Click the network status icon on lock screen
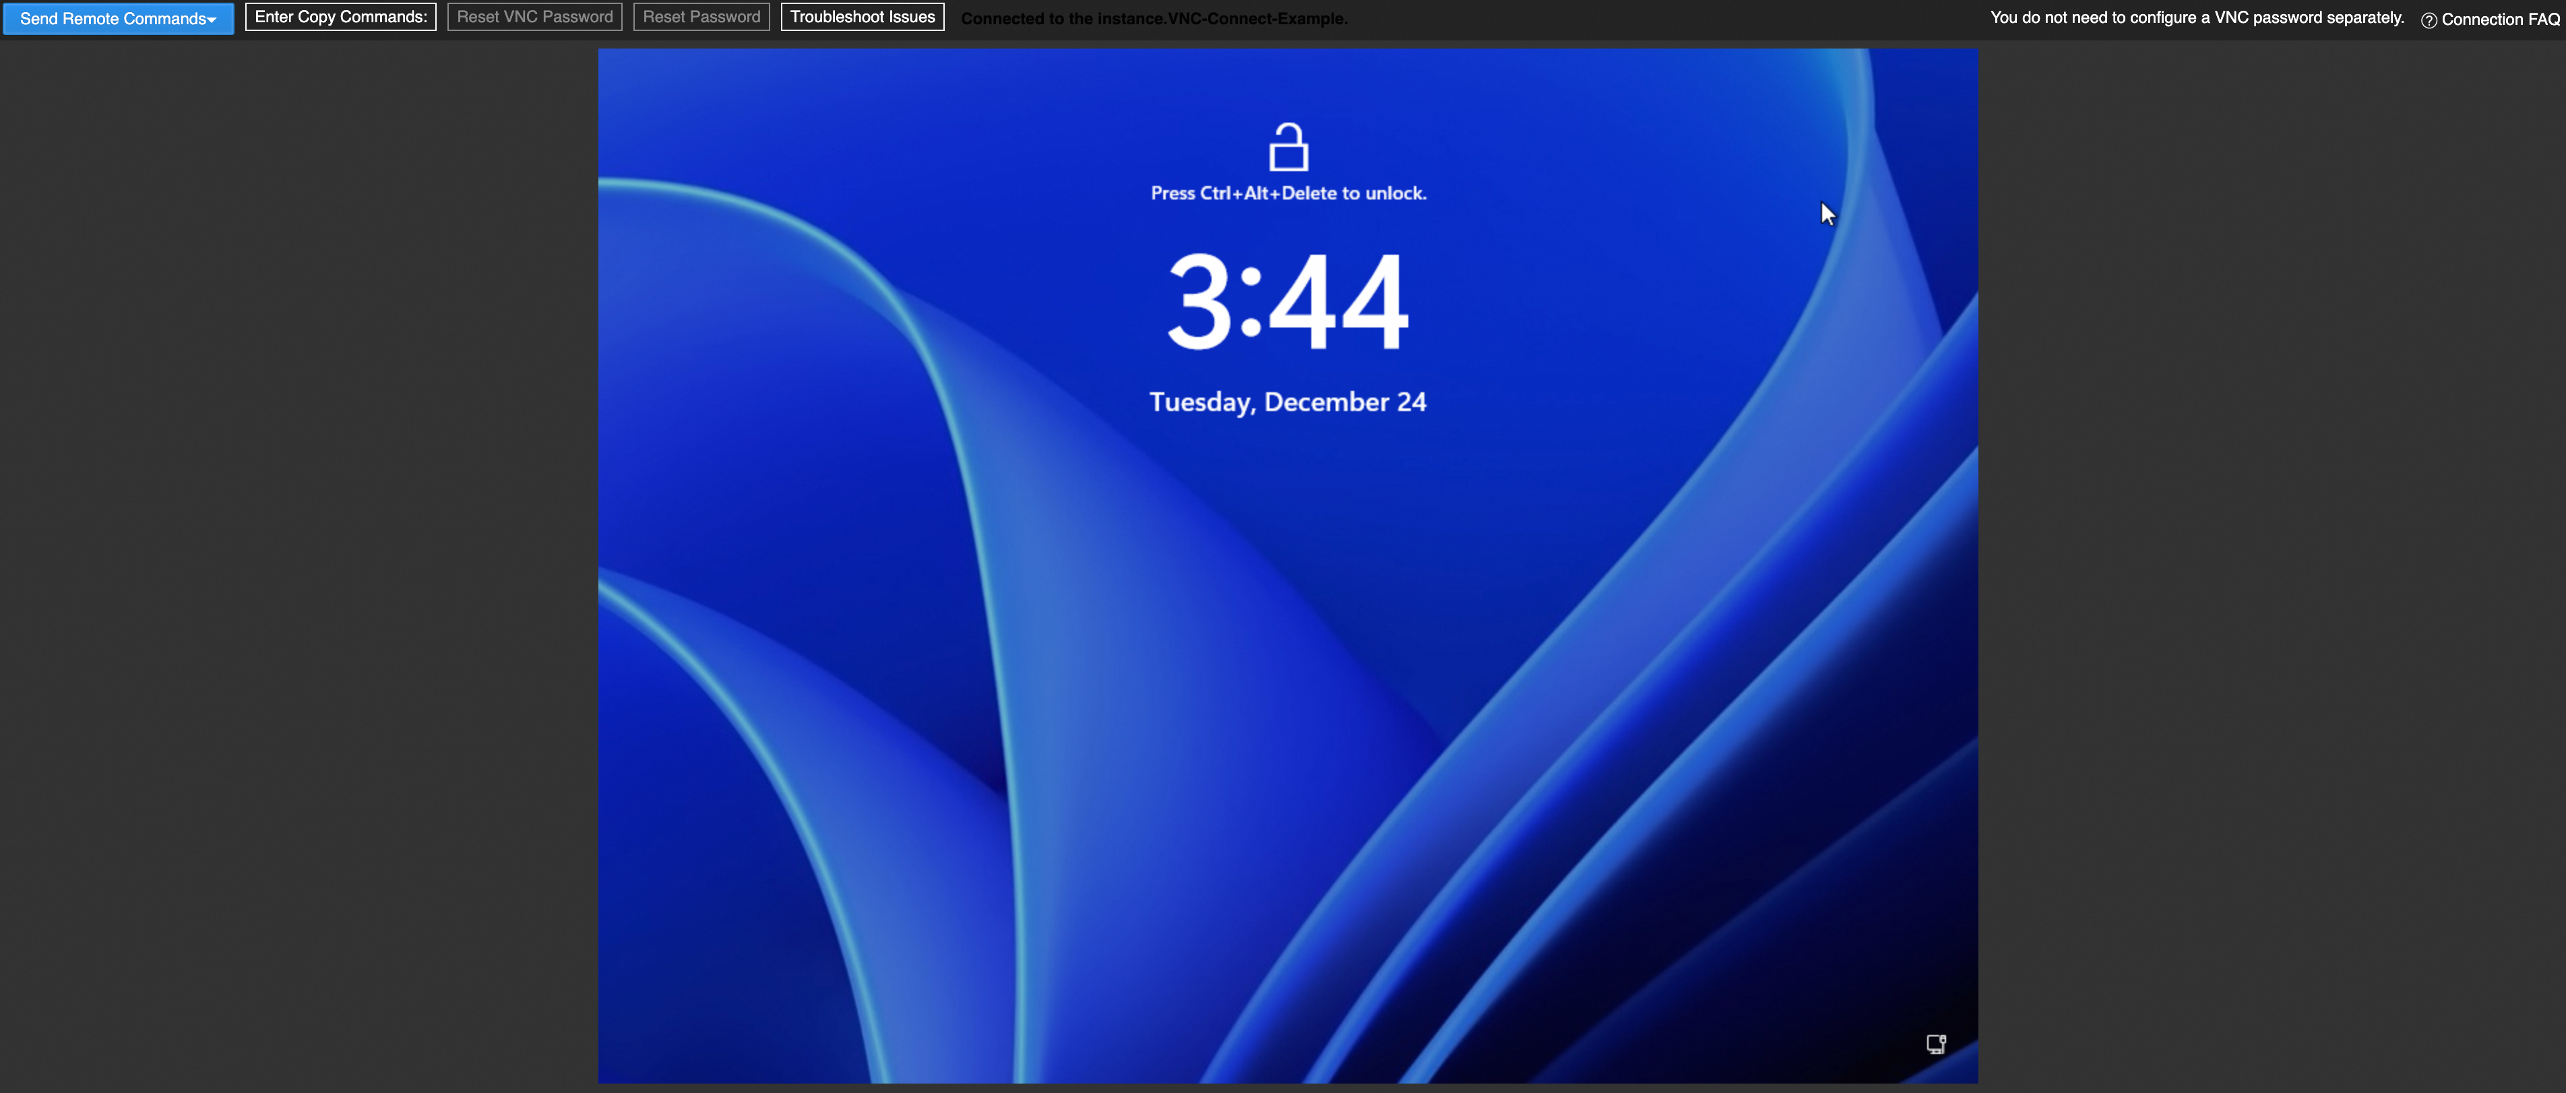The height and width of the screenshot is (1093, 2566). [1935, 1043]
